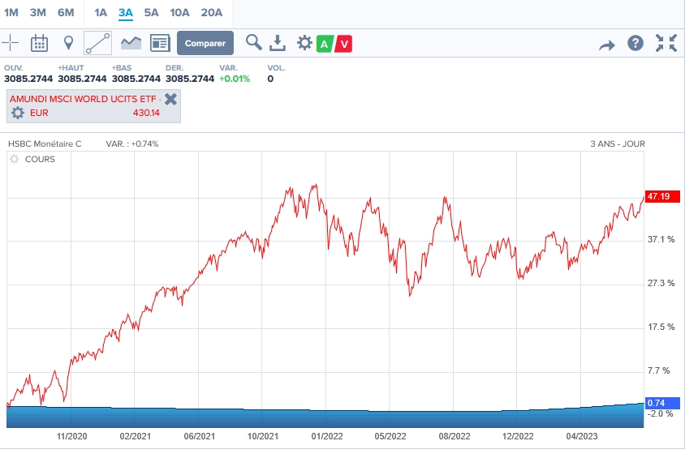This screenshot has height=458, width=685.
Task: Change the chart type via area-chart icon
Action: coord(131,43)
